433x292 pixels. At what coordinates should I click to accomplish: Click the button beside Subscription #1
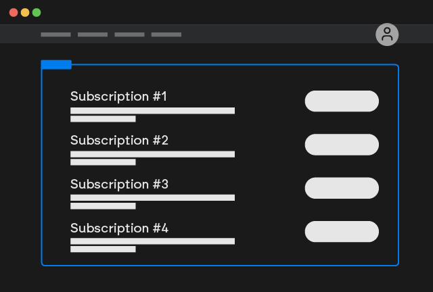pos(342,101)
